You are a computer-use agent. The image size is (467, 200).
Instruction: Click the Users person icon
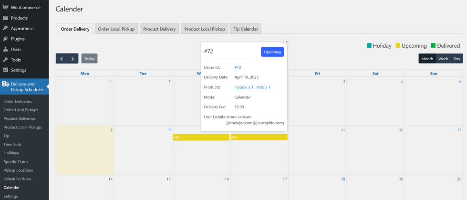[x=5, y=49]
